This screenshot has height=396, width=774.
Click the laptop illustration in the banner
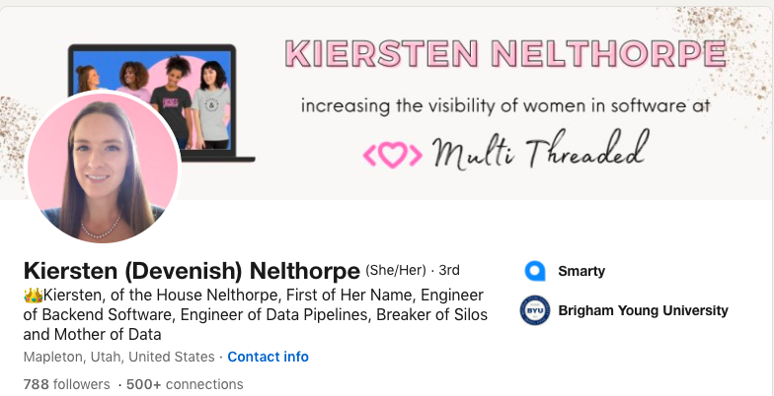(x=162, y=102)
